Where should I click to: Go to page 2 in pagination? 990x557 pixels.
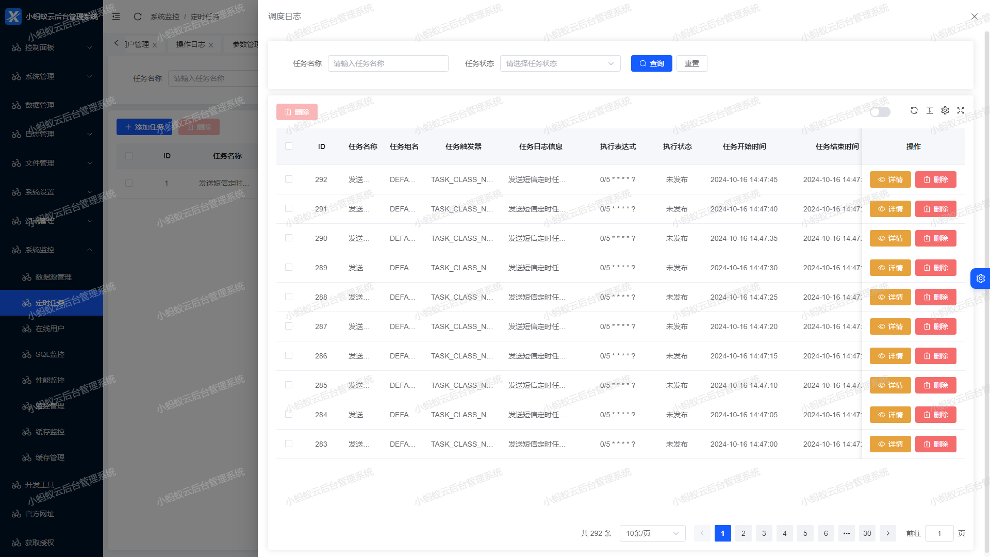743,533
